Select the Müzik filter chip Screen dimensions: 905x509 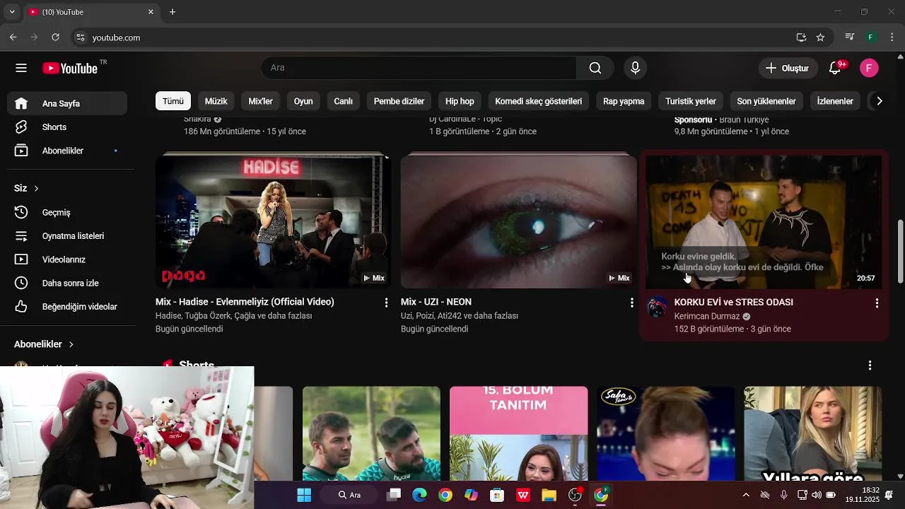pos(216,101)
